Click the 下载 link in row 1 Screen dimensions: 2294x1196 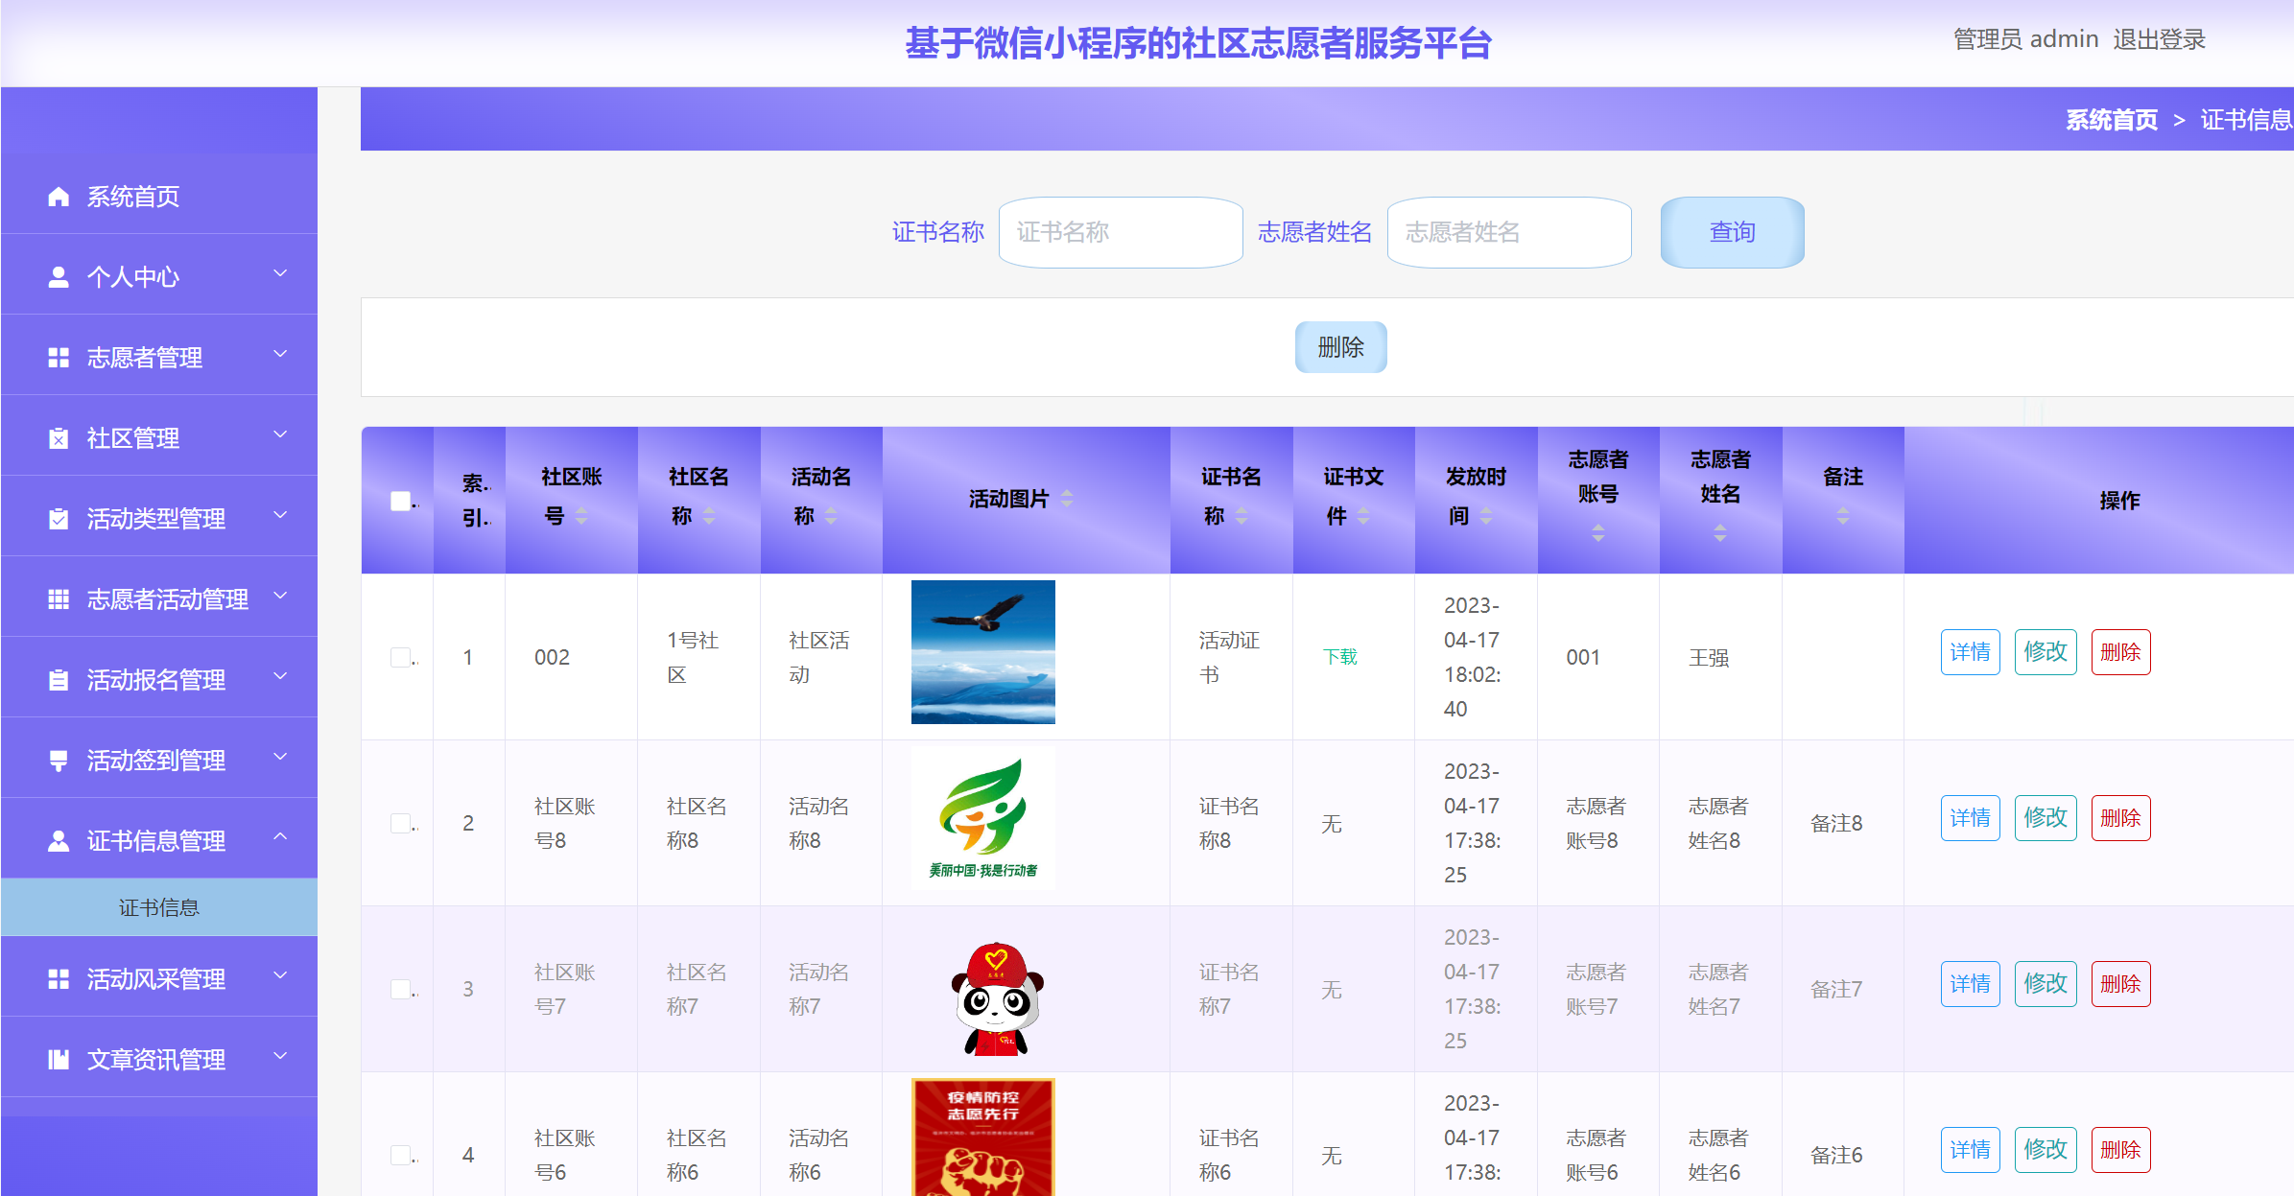point(1339,657)
